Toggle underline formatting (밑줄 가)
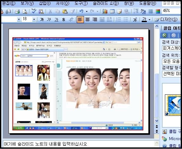Screen dimensions: 182x149 coord(56,20)
